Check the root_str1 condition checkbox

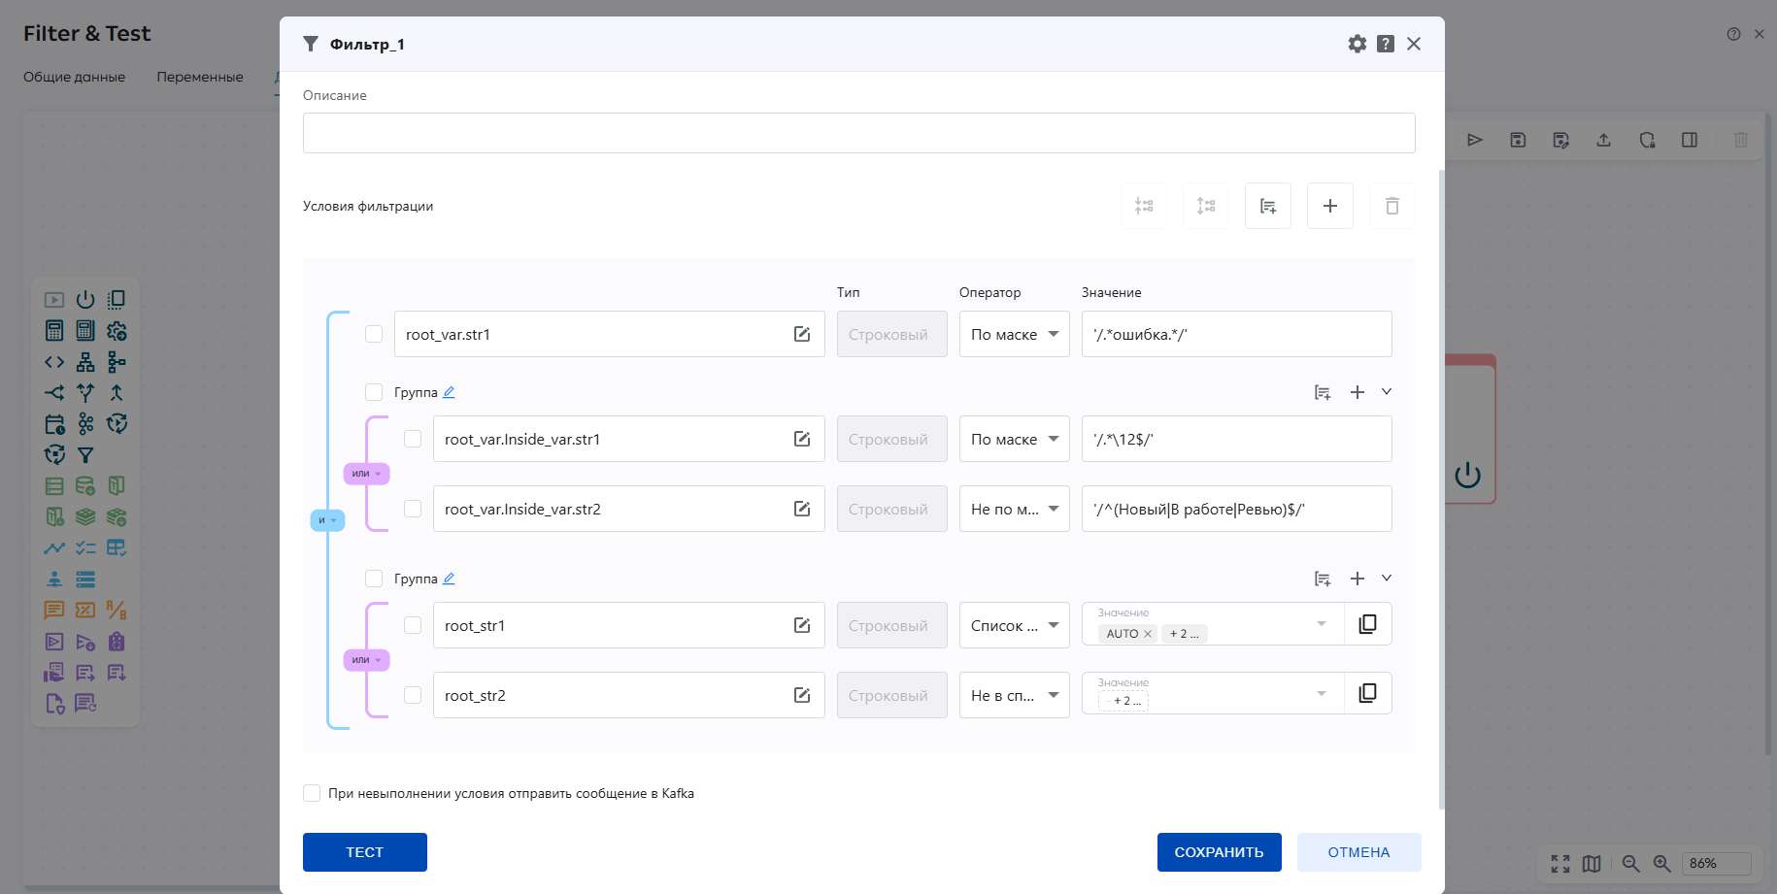tap(413, 625)
